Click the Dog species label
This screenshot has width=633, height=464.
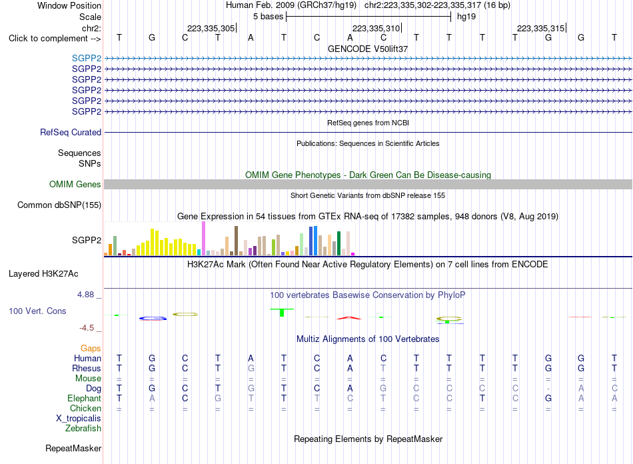tap(93, 389)
